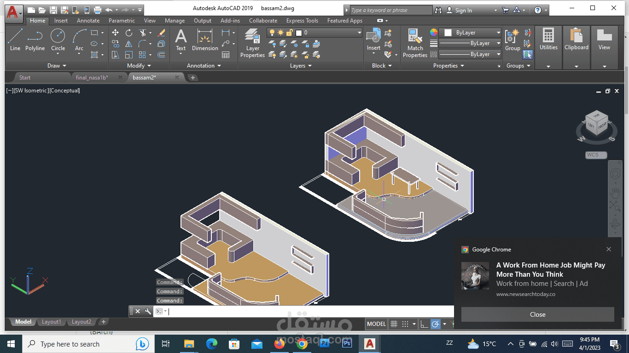Screen dimensions: 629x353
Task: Open the Text annotation tool
Action: pyautogui.click(x=181, y=40)
